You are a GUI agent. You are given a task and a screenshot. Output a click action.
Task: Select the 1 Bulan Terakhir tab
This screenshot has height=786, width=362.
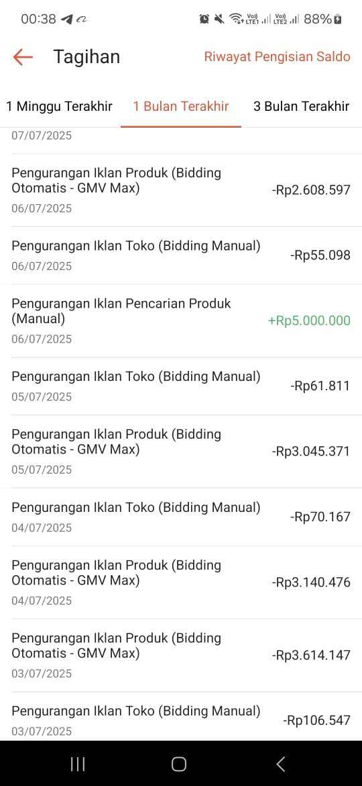click(181, 106)
